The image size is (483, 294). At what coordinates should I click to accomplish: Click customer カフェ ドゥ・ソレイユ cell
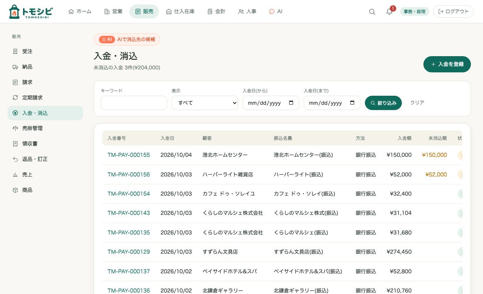(x=229, y=194)
